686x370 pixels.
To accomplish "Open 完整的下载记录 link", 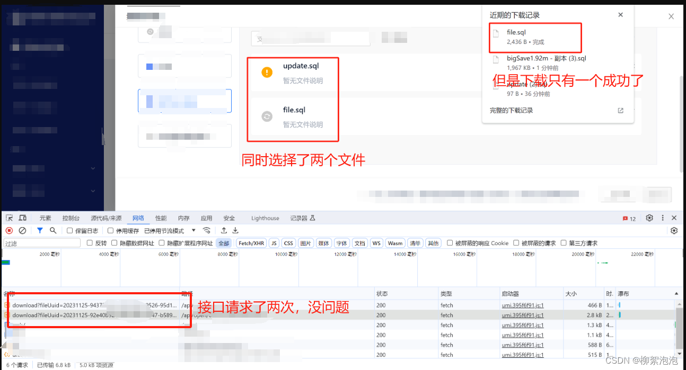I will (x=511, y=111).
